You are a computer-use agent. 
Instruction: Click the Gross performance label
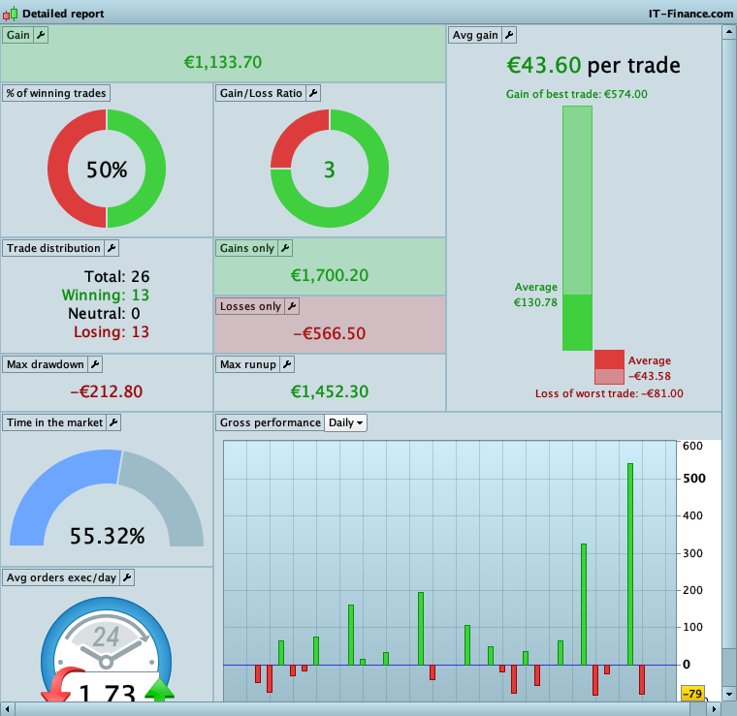coord(271,422)
